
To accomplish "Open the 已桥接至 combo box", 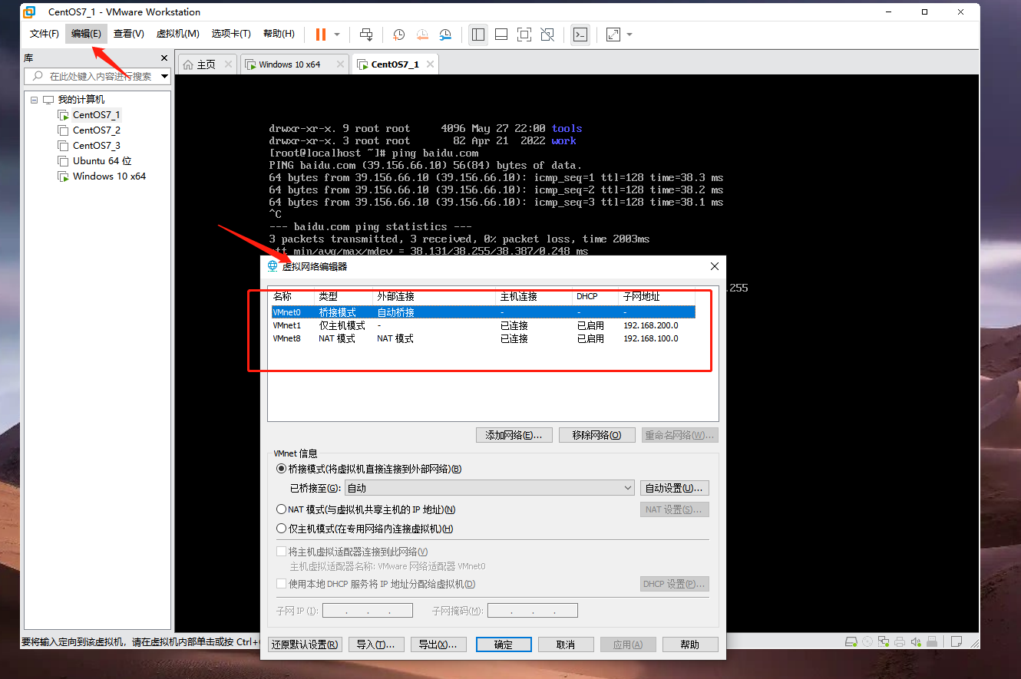I will coord(489,488).
